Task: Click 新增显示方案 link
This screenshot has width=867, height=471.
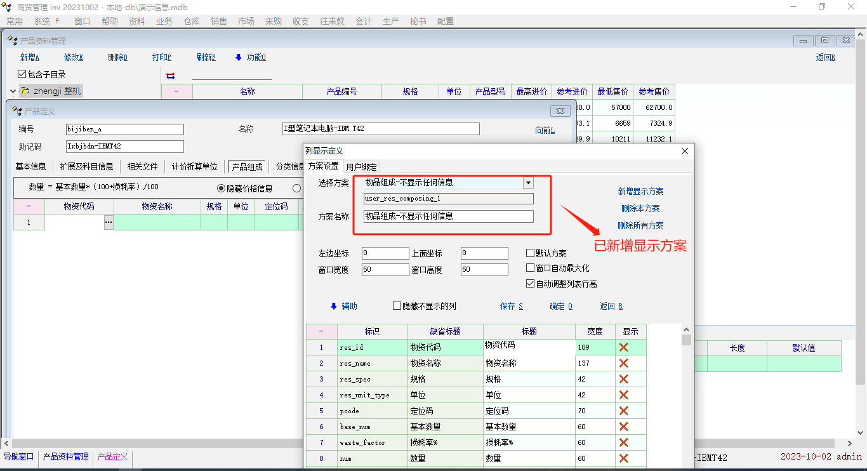Action: [640, 191]
